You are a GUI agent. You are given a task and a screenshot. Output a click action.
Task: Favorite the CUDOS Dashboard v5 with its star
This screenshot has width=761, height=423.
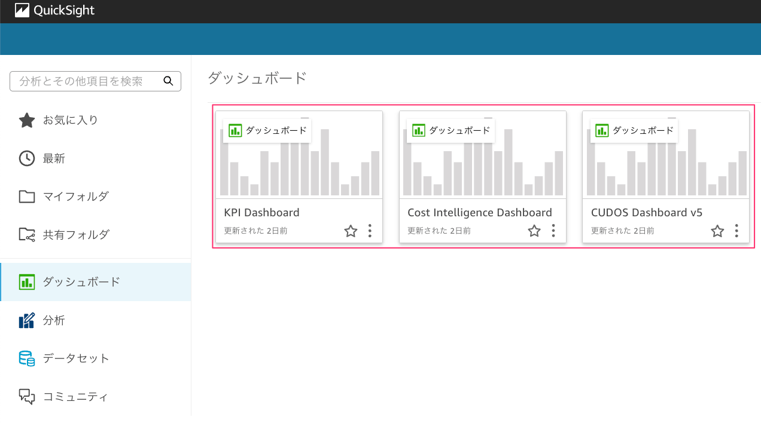[x=717, y=231]
